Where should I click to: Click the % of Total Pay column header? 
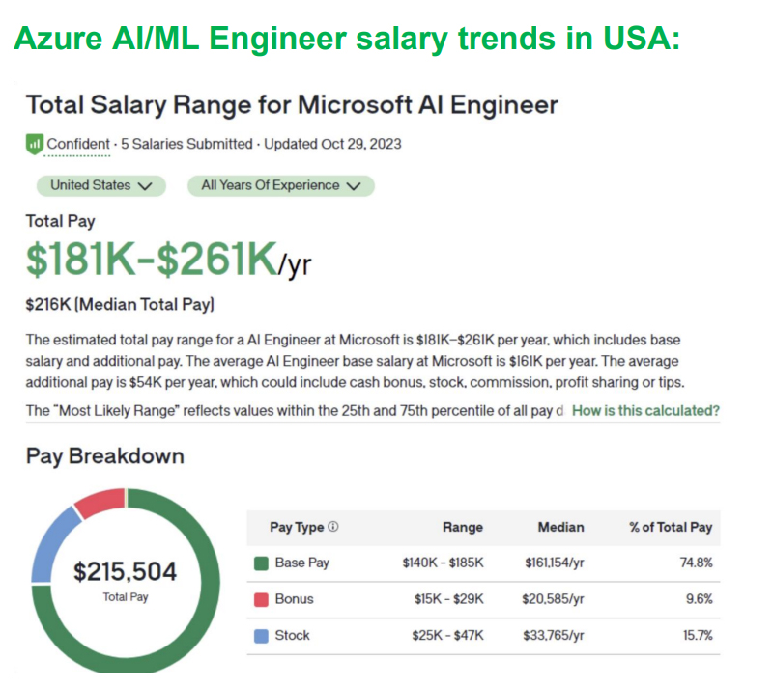pyautogui.click(x=670, y=527)
